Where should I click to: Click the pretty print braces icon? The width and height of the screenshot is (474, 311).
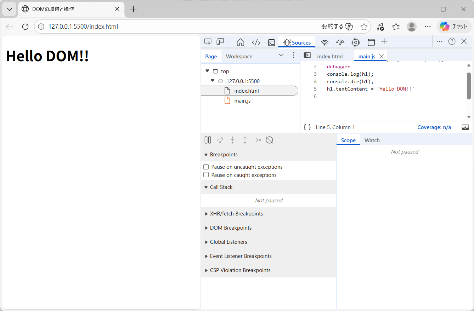pos(307,127)
